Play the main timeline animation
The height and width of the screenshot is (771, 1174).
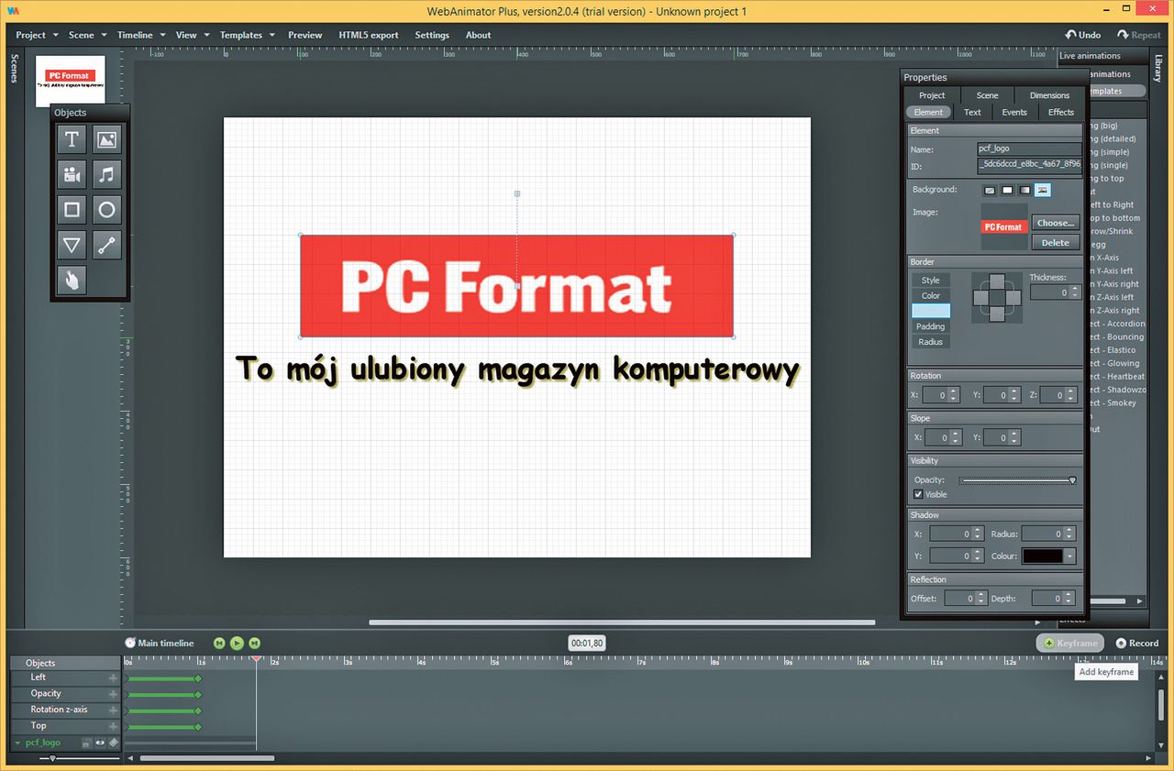[x=237, y=643]
